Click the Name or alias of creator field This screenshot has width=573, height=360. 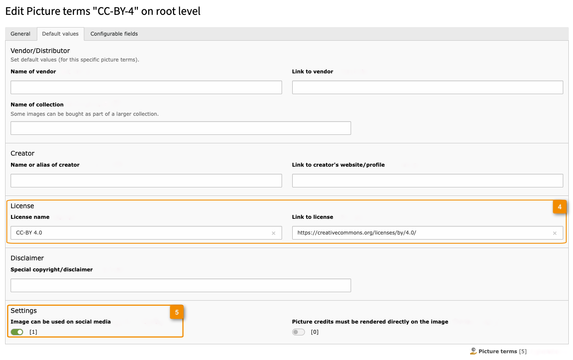click(x=146, y=181)
